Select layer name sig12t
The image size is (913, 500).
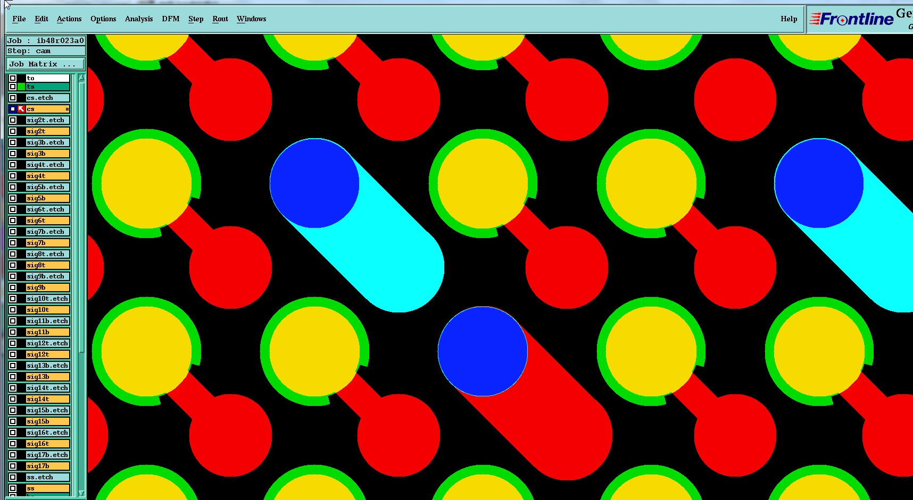(x=48, y=354)
